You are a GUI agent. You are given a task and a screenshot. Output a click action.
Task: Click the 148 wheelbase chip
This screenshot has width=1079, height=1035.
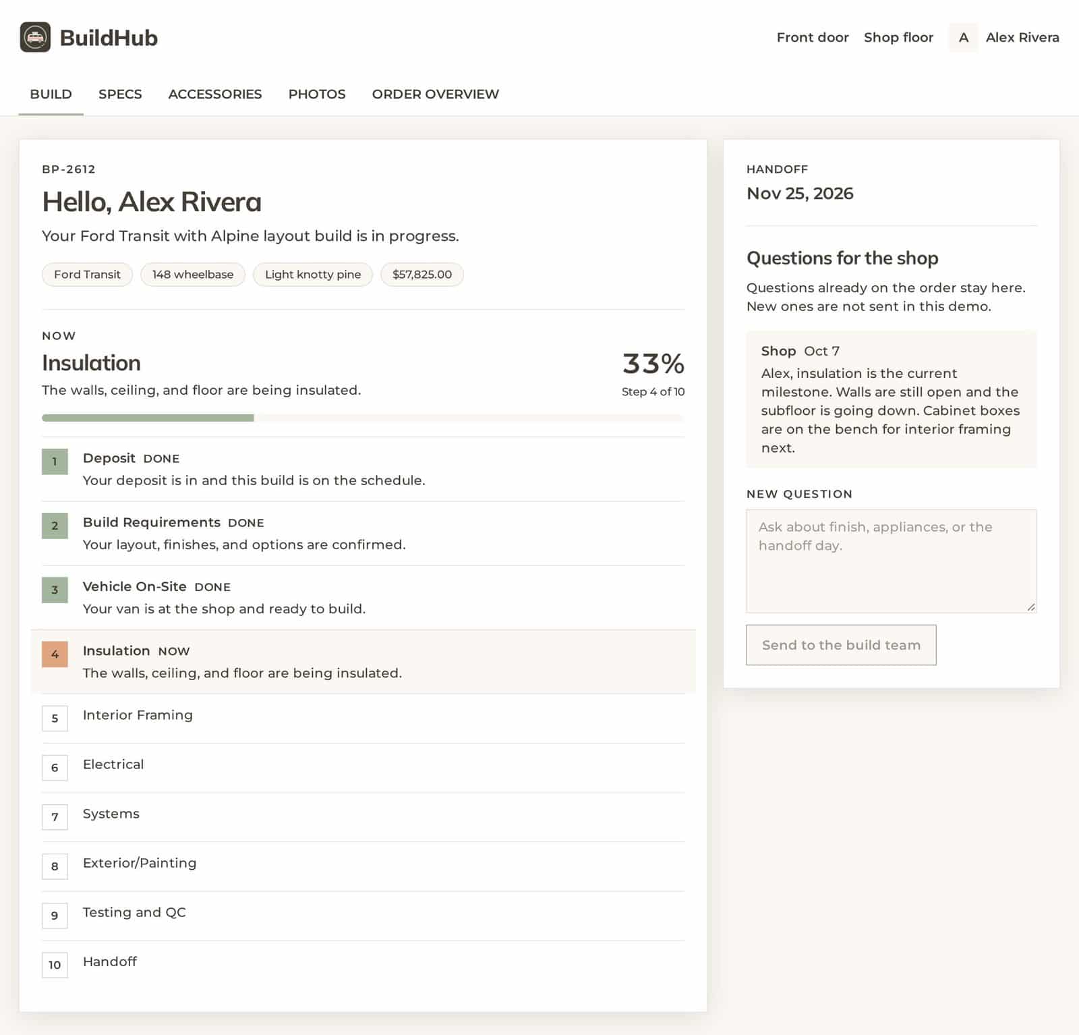pyautogui.click(x=193, y=274)
